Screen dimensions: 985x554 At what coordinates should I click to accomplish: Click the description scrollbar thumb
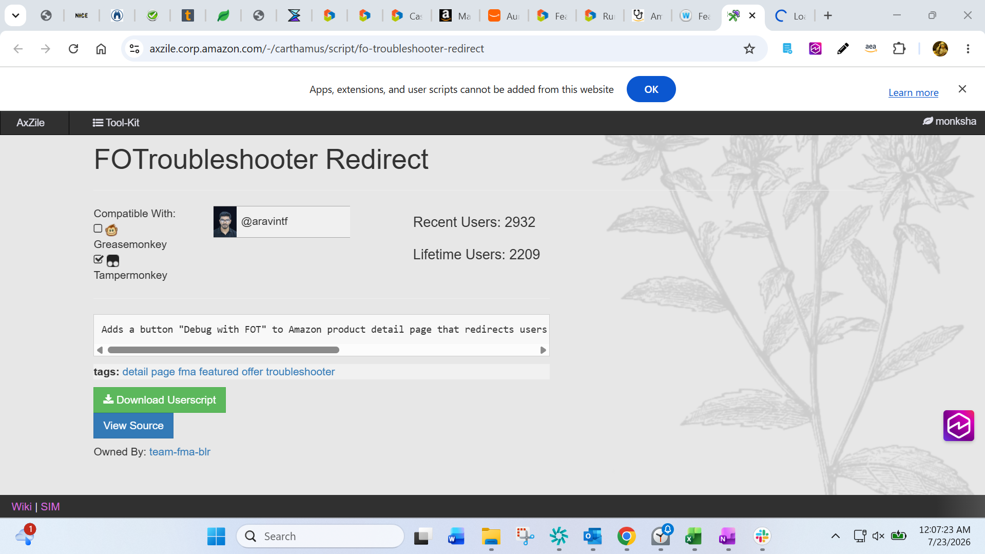pyautogui.click(x=223, y=350)
